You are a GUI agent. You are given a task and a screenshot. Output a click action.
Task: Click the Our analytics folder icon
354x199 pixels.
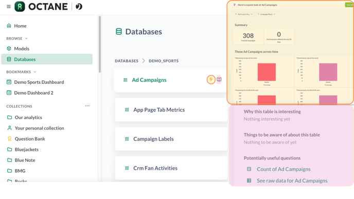(x=9, y=117)
